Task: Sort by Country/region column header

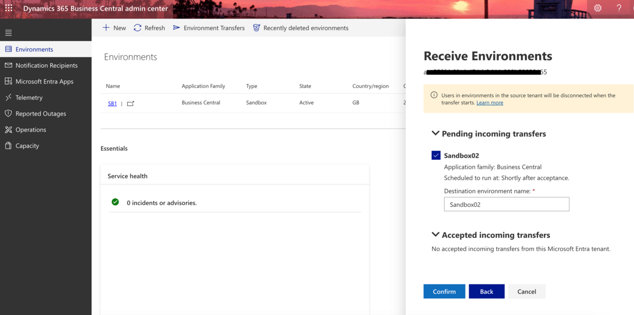Action: pyautogui.click(x=370, y=86)
